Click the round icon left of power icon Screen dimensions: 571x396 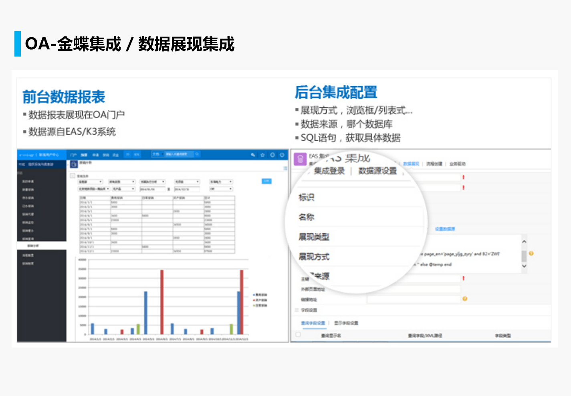click(272, 155)
